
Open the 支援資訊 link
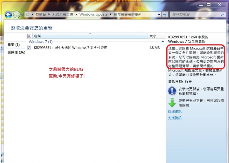[x=175, y=118]
